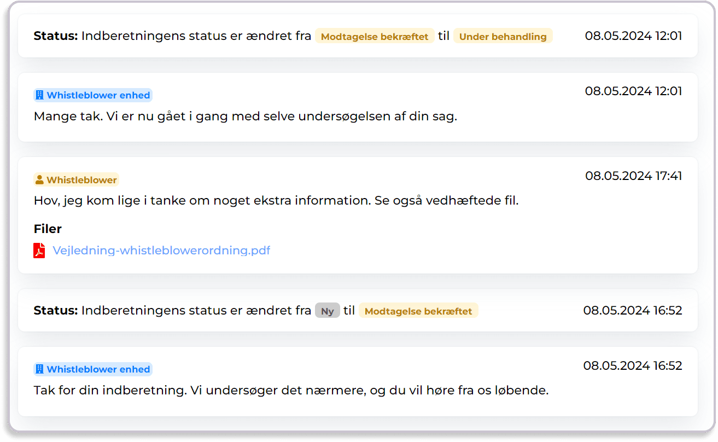The width and height of the screenshot is (718, 442).
Task: Select the grey "Ny" status badge
Action: pyautogui.click(x=327, y=311)
